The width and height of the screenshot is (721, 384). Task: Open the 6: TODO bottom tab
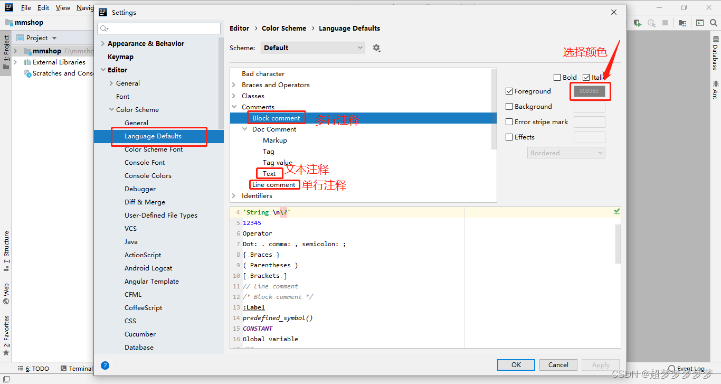coord(34,369)
